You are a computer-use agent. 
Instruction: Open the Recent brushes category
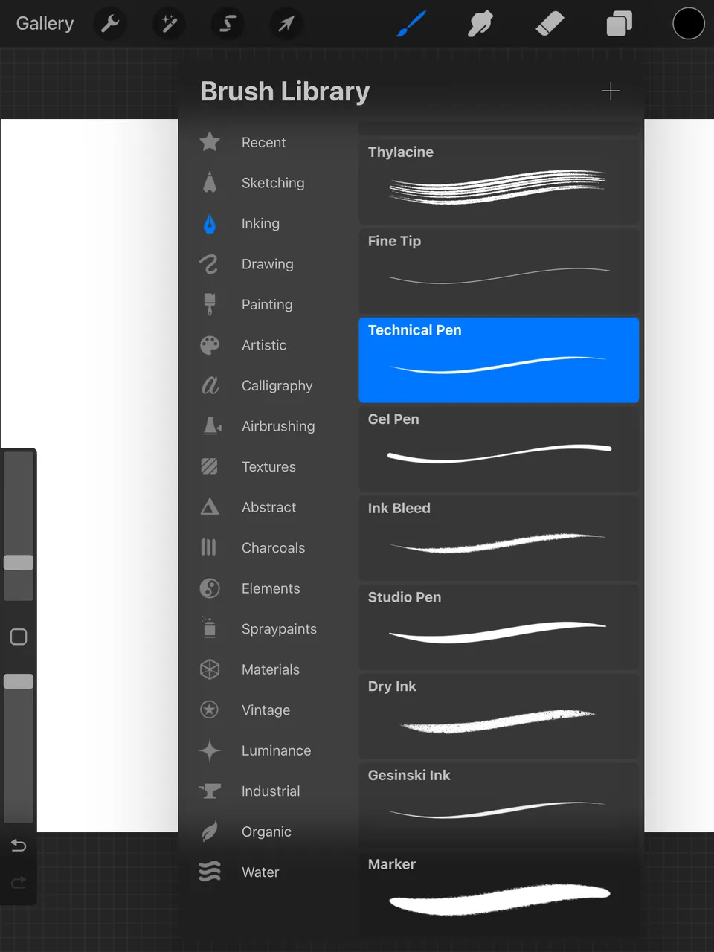[x=268, y=142]
